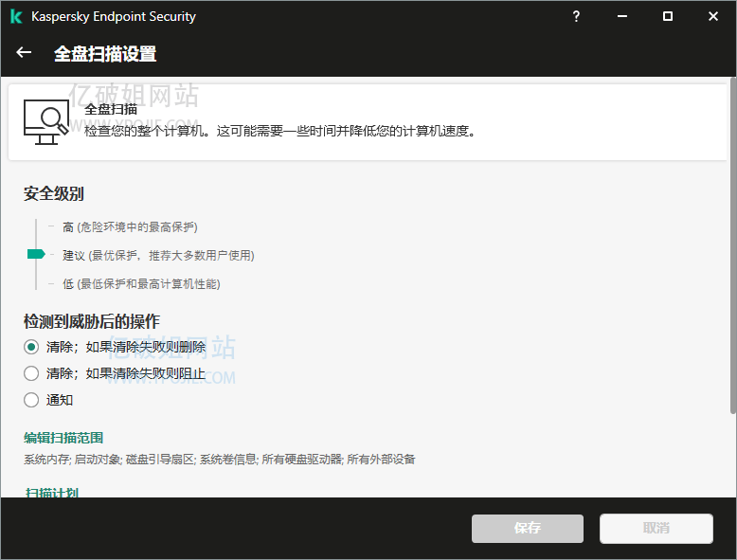
Task: Click the back arrow icon
Action: 25,53
